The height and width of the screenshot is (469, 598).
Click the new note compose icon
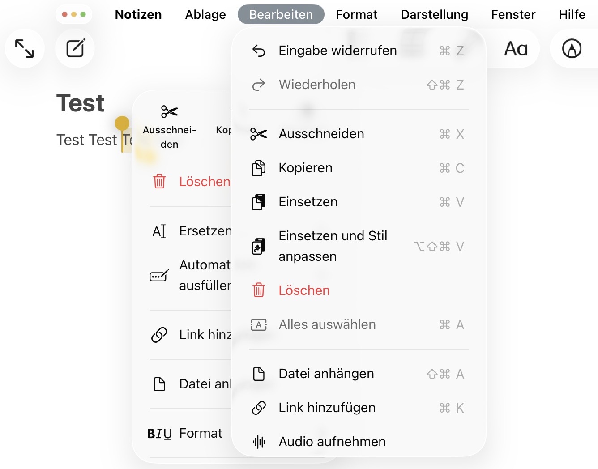tap(75, 48)
